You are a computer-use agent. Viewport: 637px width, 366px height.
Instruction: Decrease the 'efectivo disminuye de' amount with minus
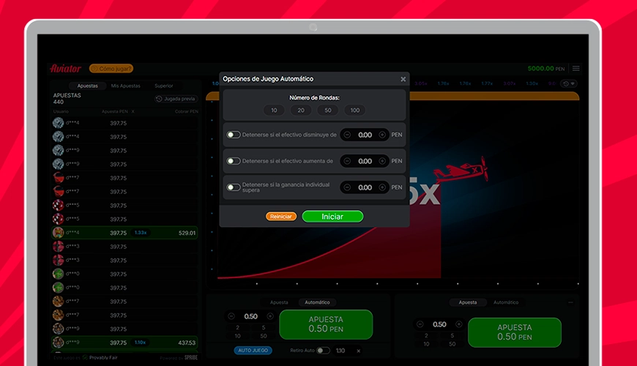pyautogui.click(x=347, y=135)
